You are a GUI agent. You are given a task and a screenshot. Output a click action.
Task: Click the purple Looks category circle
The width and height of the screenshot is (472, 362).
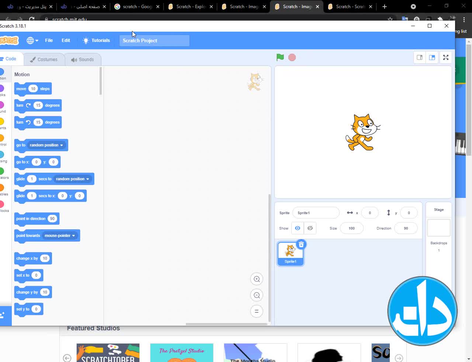[x=1, y=88]
